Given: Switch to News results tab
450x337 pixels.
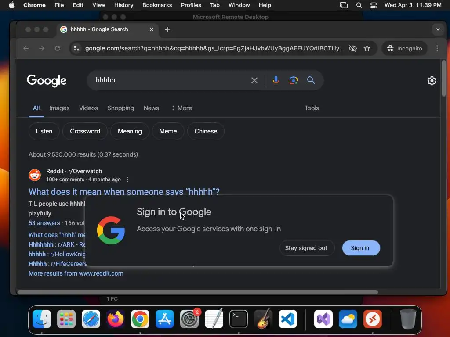Looking at the screenshot, I should tap(151, 108).
